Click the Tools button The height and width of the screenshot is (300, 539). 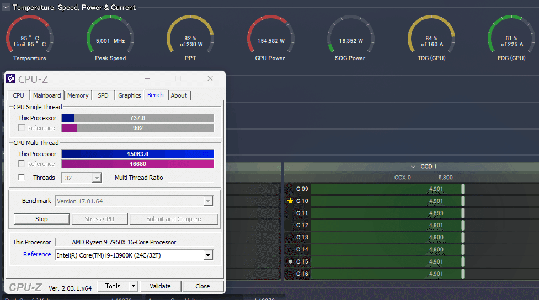click(113, 286)
